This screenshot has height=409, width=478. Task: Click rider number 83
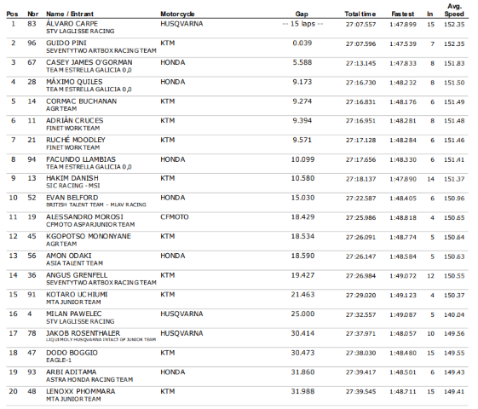click(32, 24)
